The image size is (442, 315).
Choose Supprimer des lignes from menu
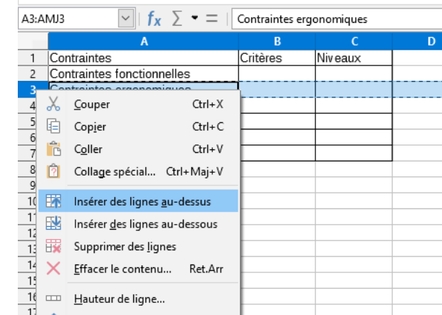(125, 247)
